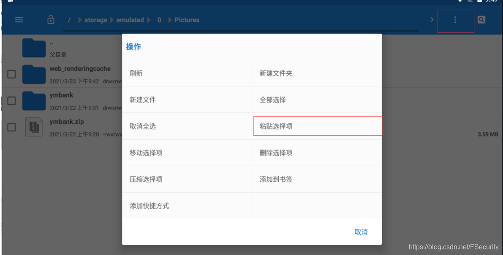
Task: Choose 取消全选 in the operations dialog
Action: pyautogui.click(x=187, y=126)
